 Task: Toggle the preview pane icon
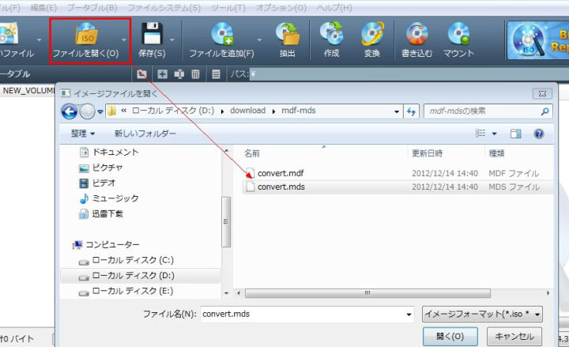click(x=515, y=134)
